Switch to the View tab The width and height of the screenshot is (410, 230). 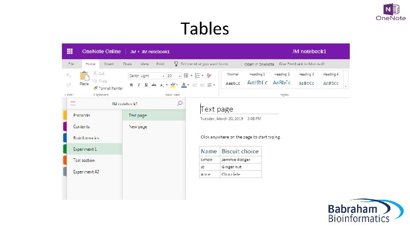[145, 64]
